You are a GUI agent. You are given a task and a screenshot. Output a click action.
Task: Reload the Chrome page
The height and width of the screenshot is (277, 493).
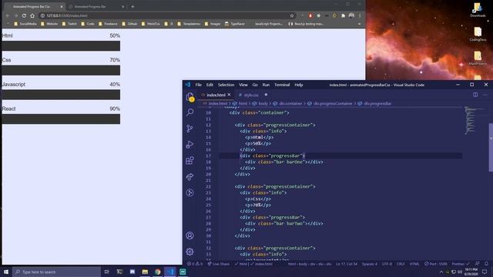[24, 15]
